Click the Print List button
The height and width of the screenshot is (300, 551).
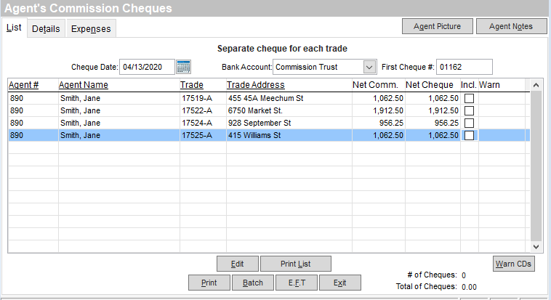click(x=295, y=263)
